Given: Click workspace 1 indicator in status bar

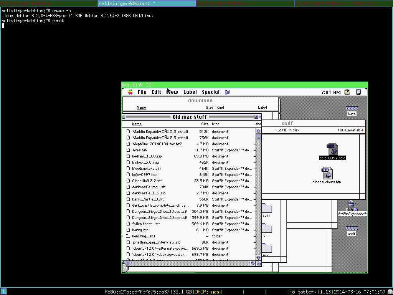Looking at the screenshot, I should point(3,292).
